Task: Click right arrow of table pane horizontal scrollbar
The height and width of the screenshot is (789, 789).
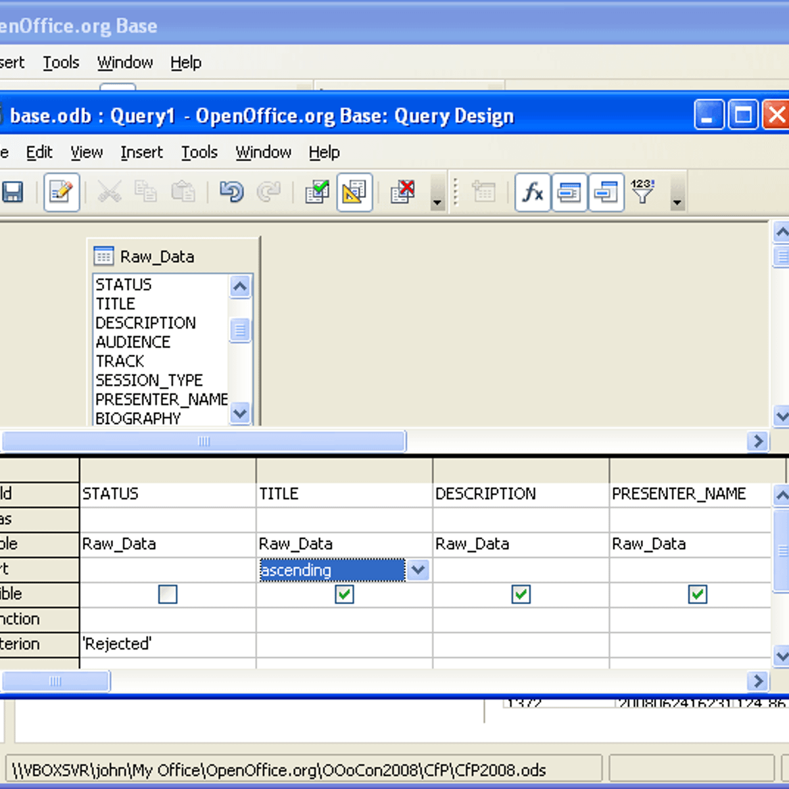Action: (757, 441)
